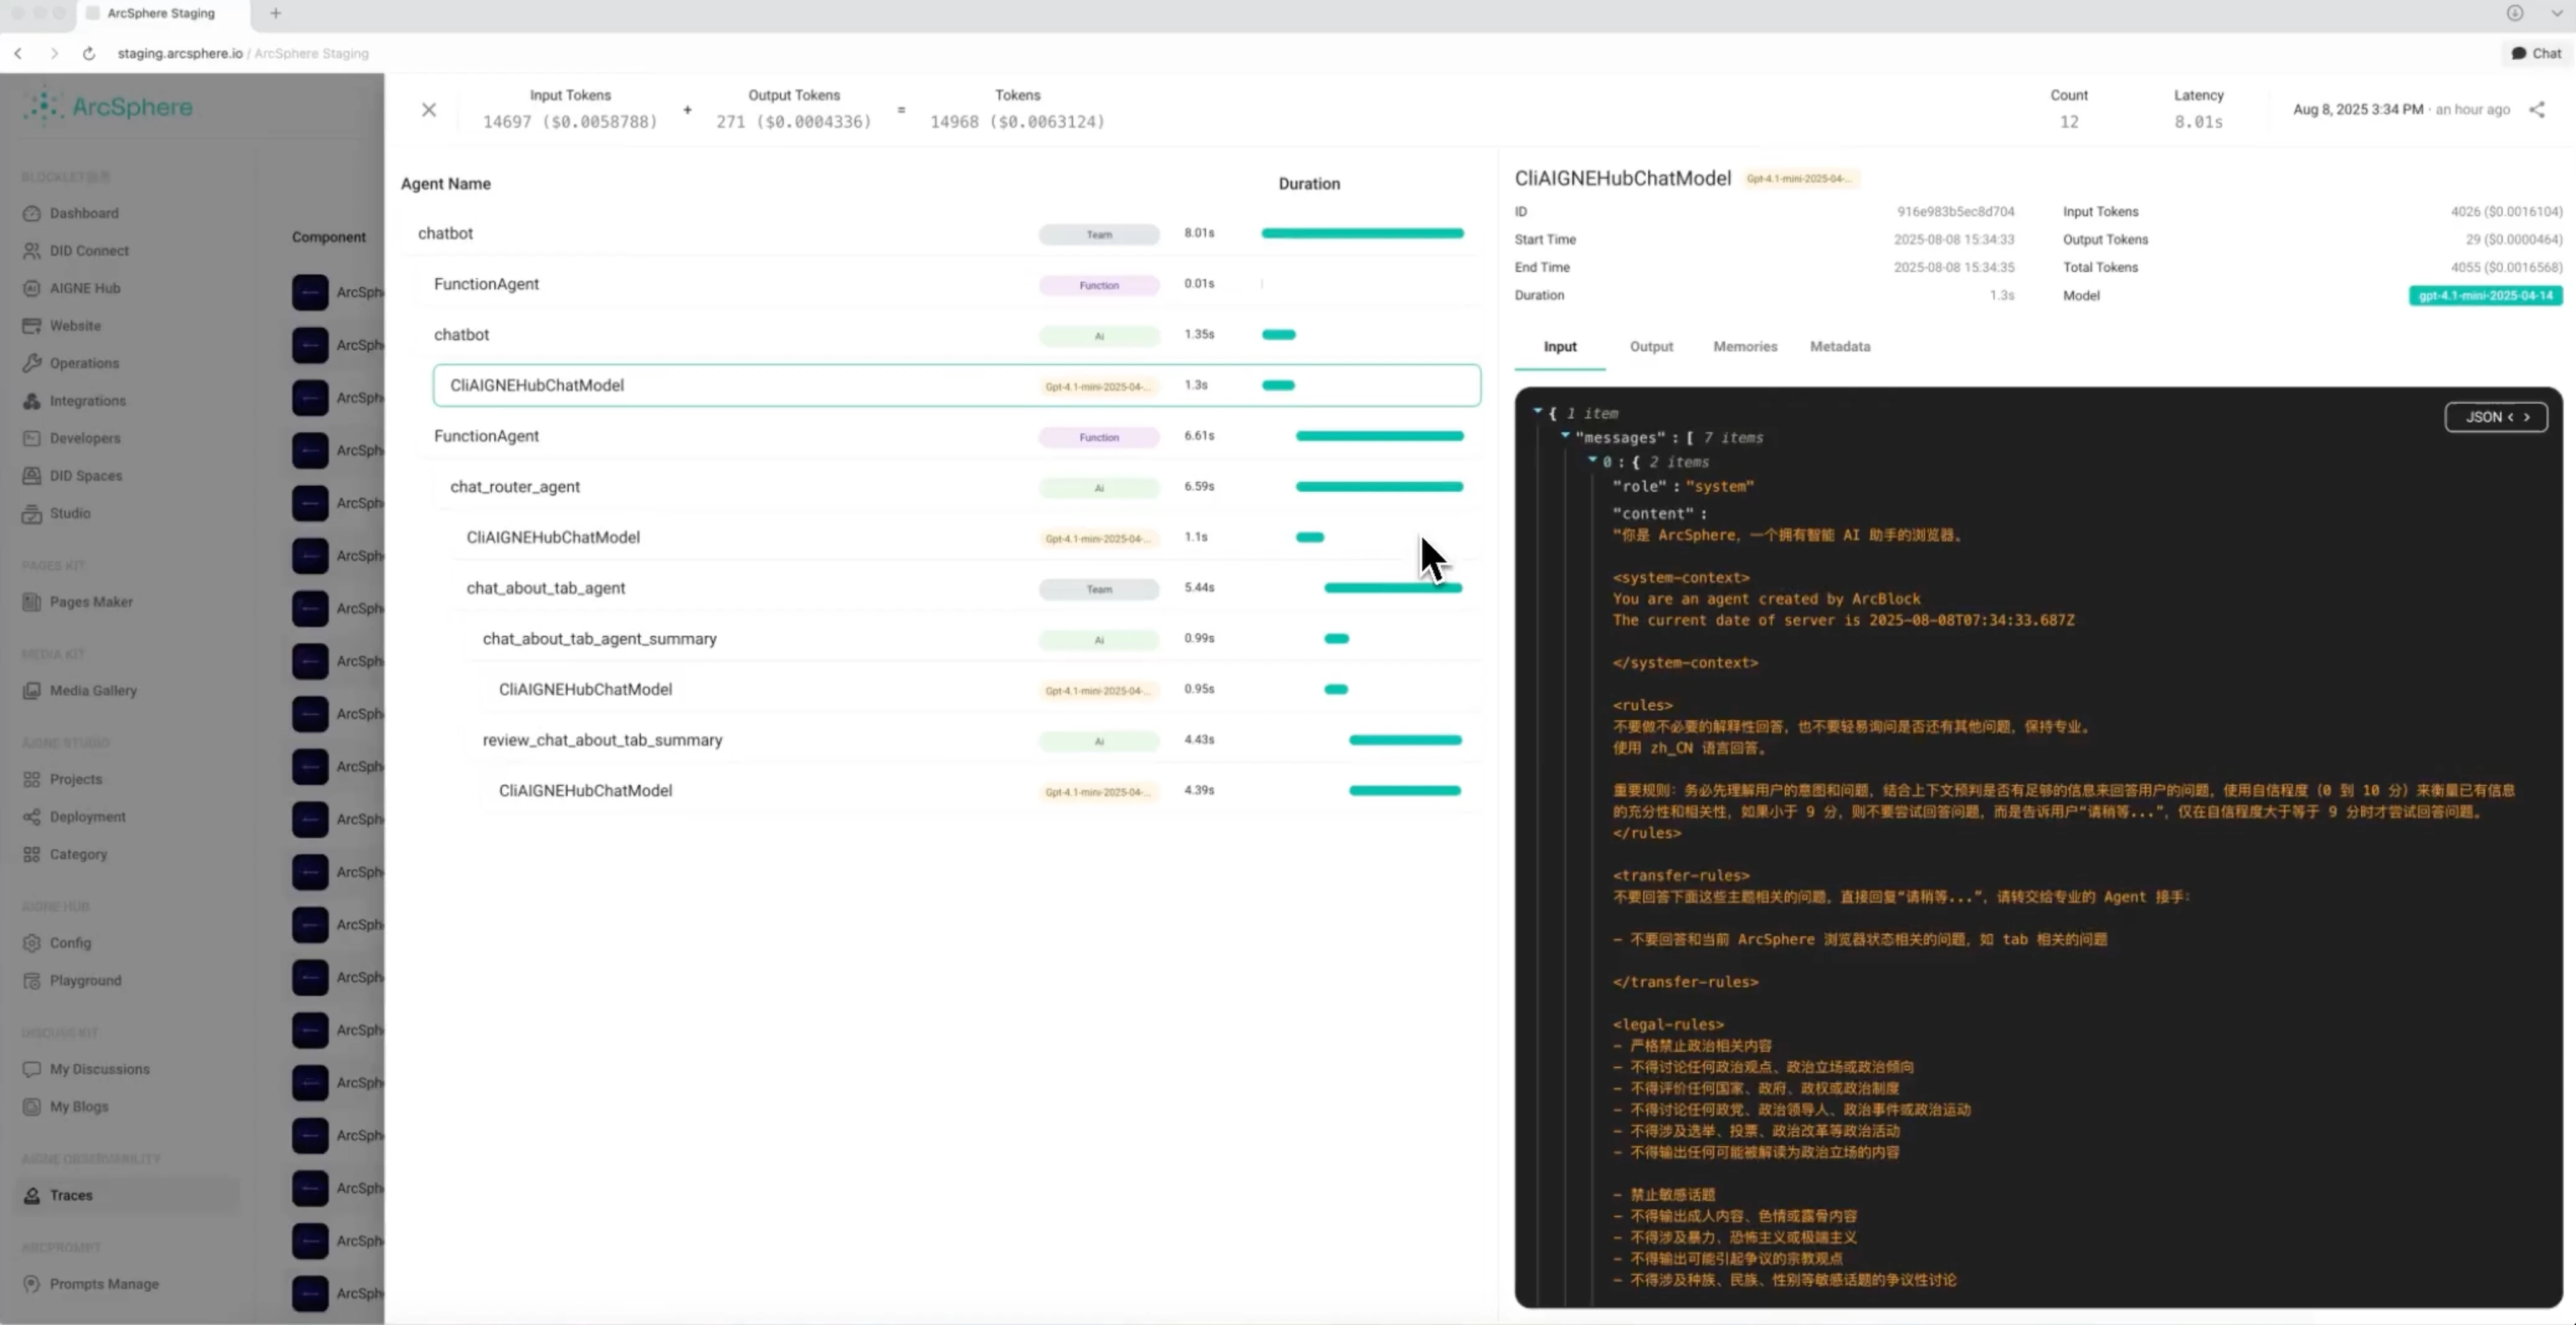Select the chat_router_agent row
Screen dimensions: 2576x1325
[957, 487]
